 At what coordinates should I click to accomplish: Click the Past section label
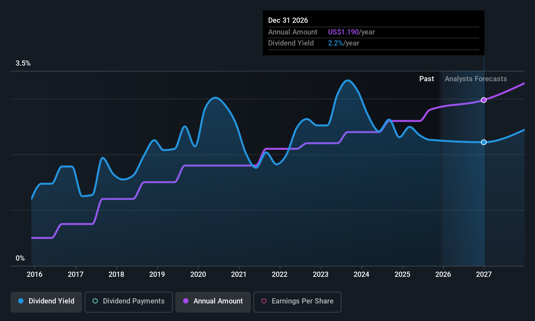point(427,79)
